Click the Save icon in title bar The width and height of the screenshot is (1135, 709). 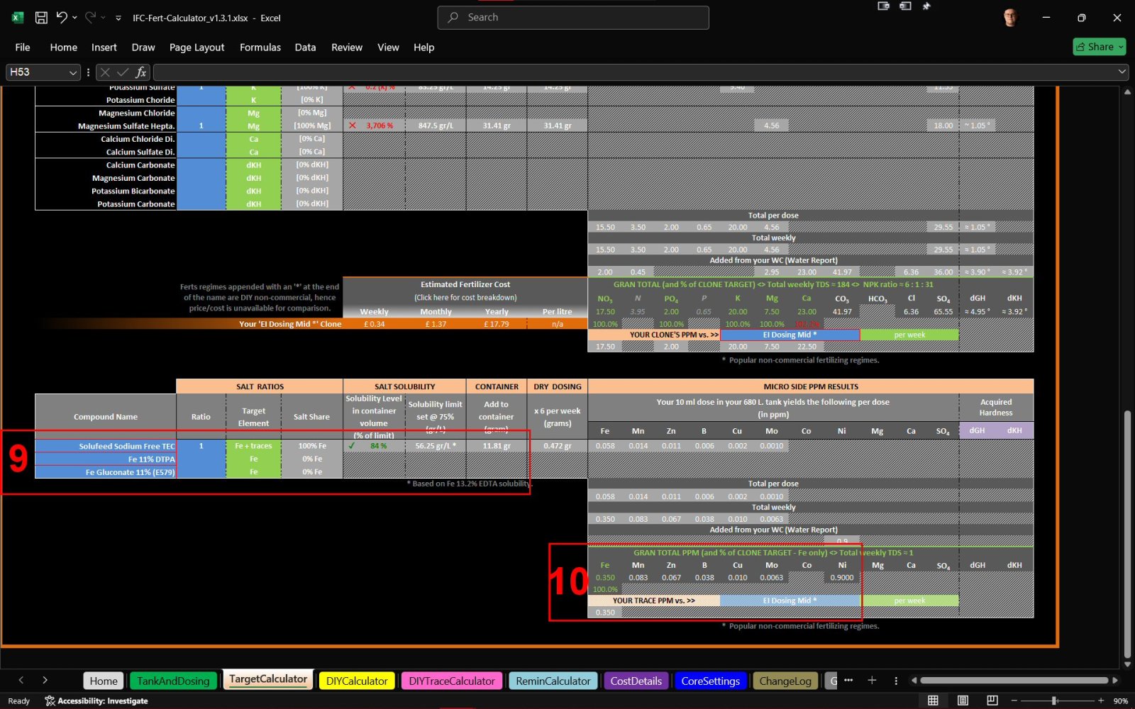point(41,18)
